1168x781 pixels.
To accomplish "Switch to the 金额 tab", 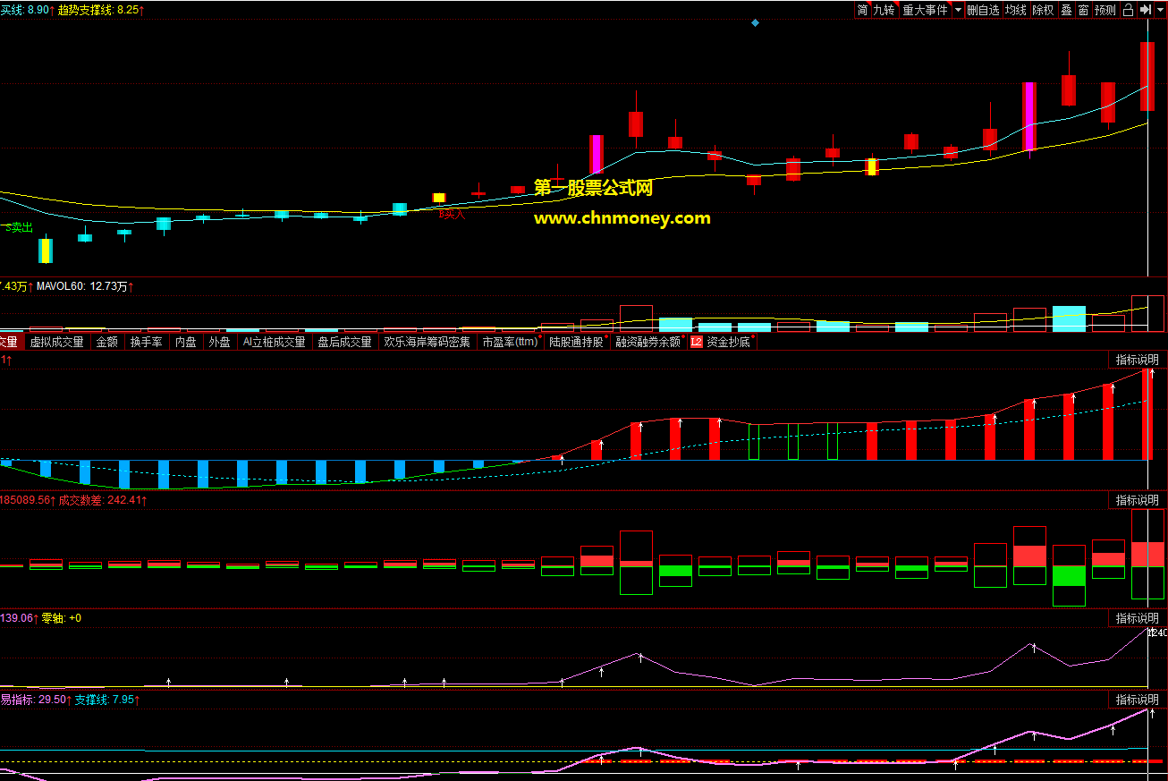I will click(107, 342).
